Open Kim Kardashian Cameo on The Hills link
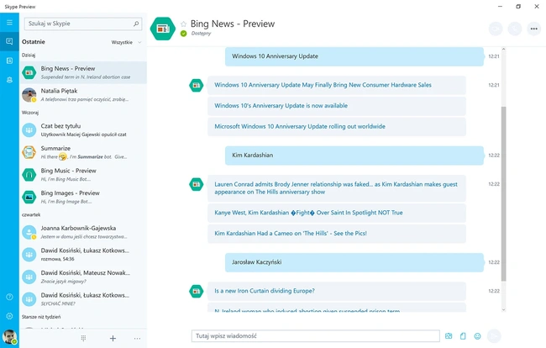546x348 pixels. click(291, 234)
